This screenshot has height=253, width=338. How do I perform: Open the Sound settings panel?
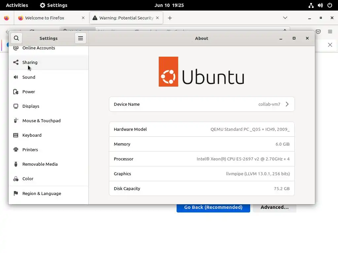[49, 77]
